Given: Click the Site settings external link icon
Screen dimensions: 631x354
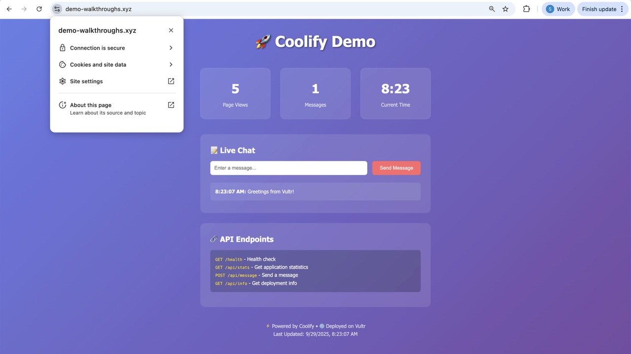Looking at the screenshot, I should pos(171,81).
